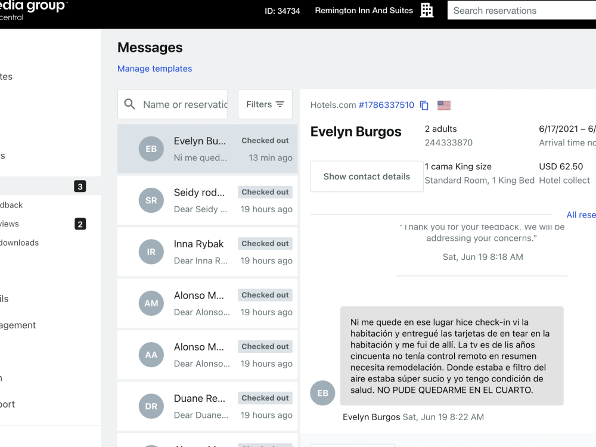Open Alonso M... conversation with AA avatar
596x447 pixels.
tap(207, 355)
